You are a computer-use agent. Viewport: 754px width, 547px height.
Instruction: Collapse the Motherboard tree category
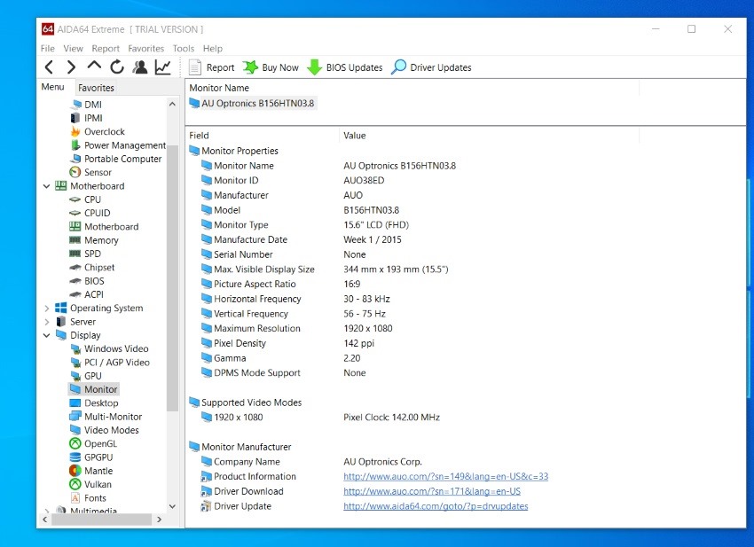click(47, 186)
